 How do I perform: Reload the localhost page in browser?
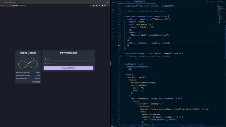(7, 5)
